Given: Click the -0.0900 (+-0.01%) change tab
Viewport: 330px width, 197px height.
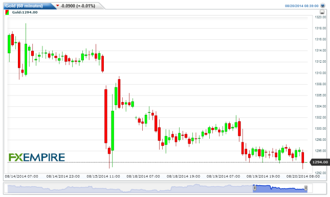Looking at the screenshot, I should tap(78, 6).
